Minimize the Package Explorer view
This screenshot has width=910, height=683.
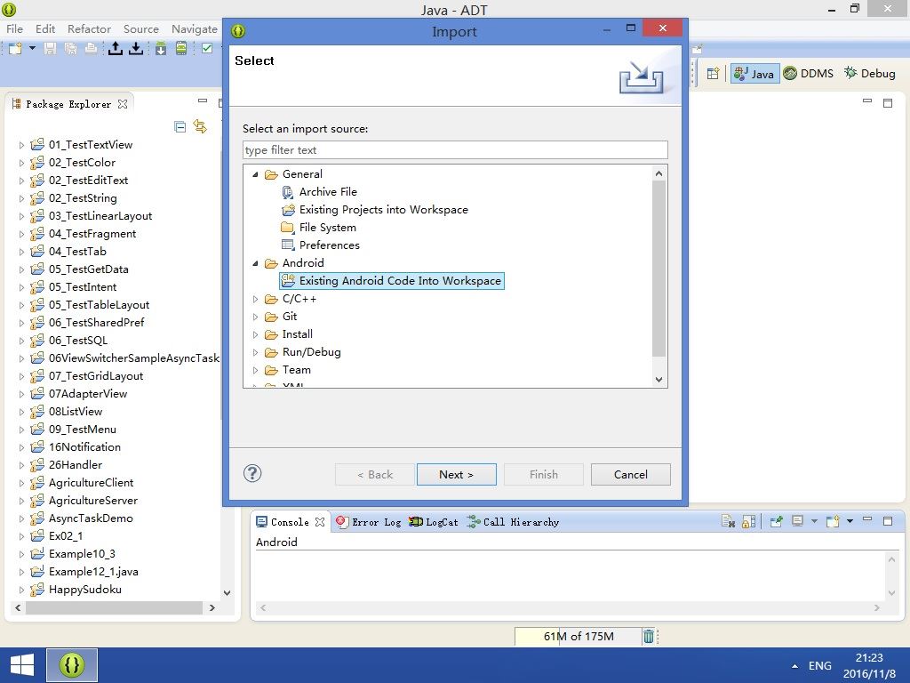[x=203, y=101]
